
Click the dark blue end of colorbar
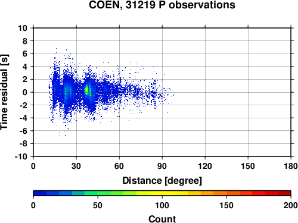pyautogui.click(x=40, y=193)
